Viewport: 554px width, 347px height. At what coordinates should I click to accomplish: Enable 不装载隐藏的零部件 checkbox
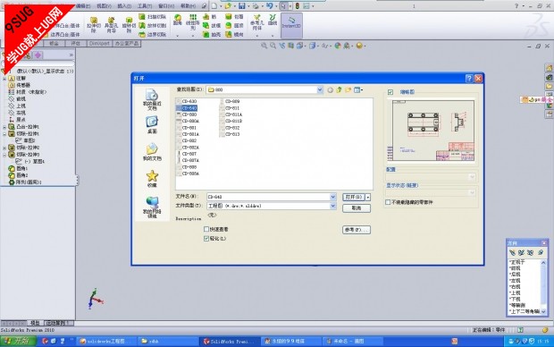click(x=388, y=202)
